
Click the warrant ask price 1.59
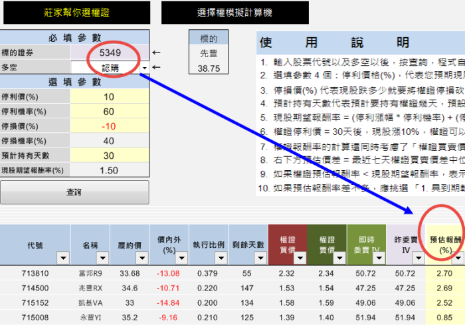click(x=326, y=303)
